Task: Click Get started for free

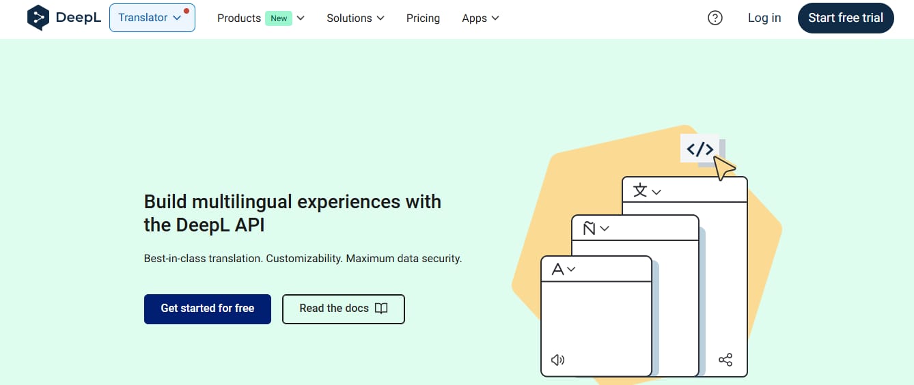Action: (x=208, y=309)
